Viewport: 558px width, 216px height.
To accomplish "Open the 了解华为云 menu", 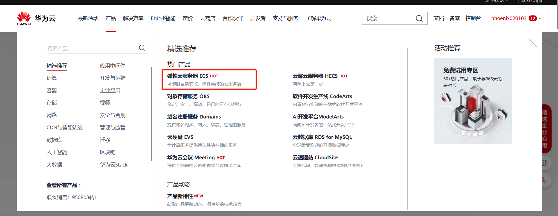I will [318, 18].
